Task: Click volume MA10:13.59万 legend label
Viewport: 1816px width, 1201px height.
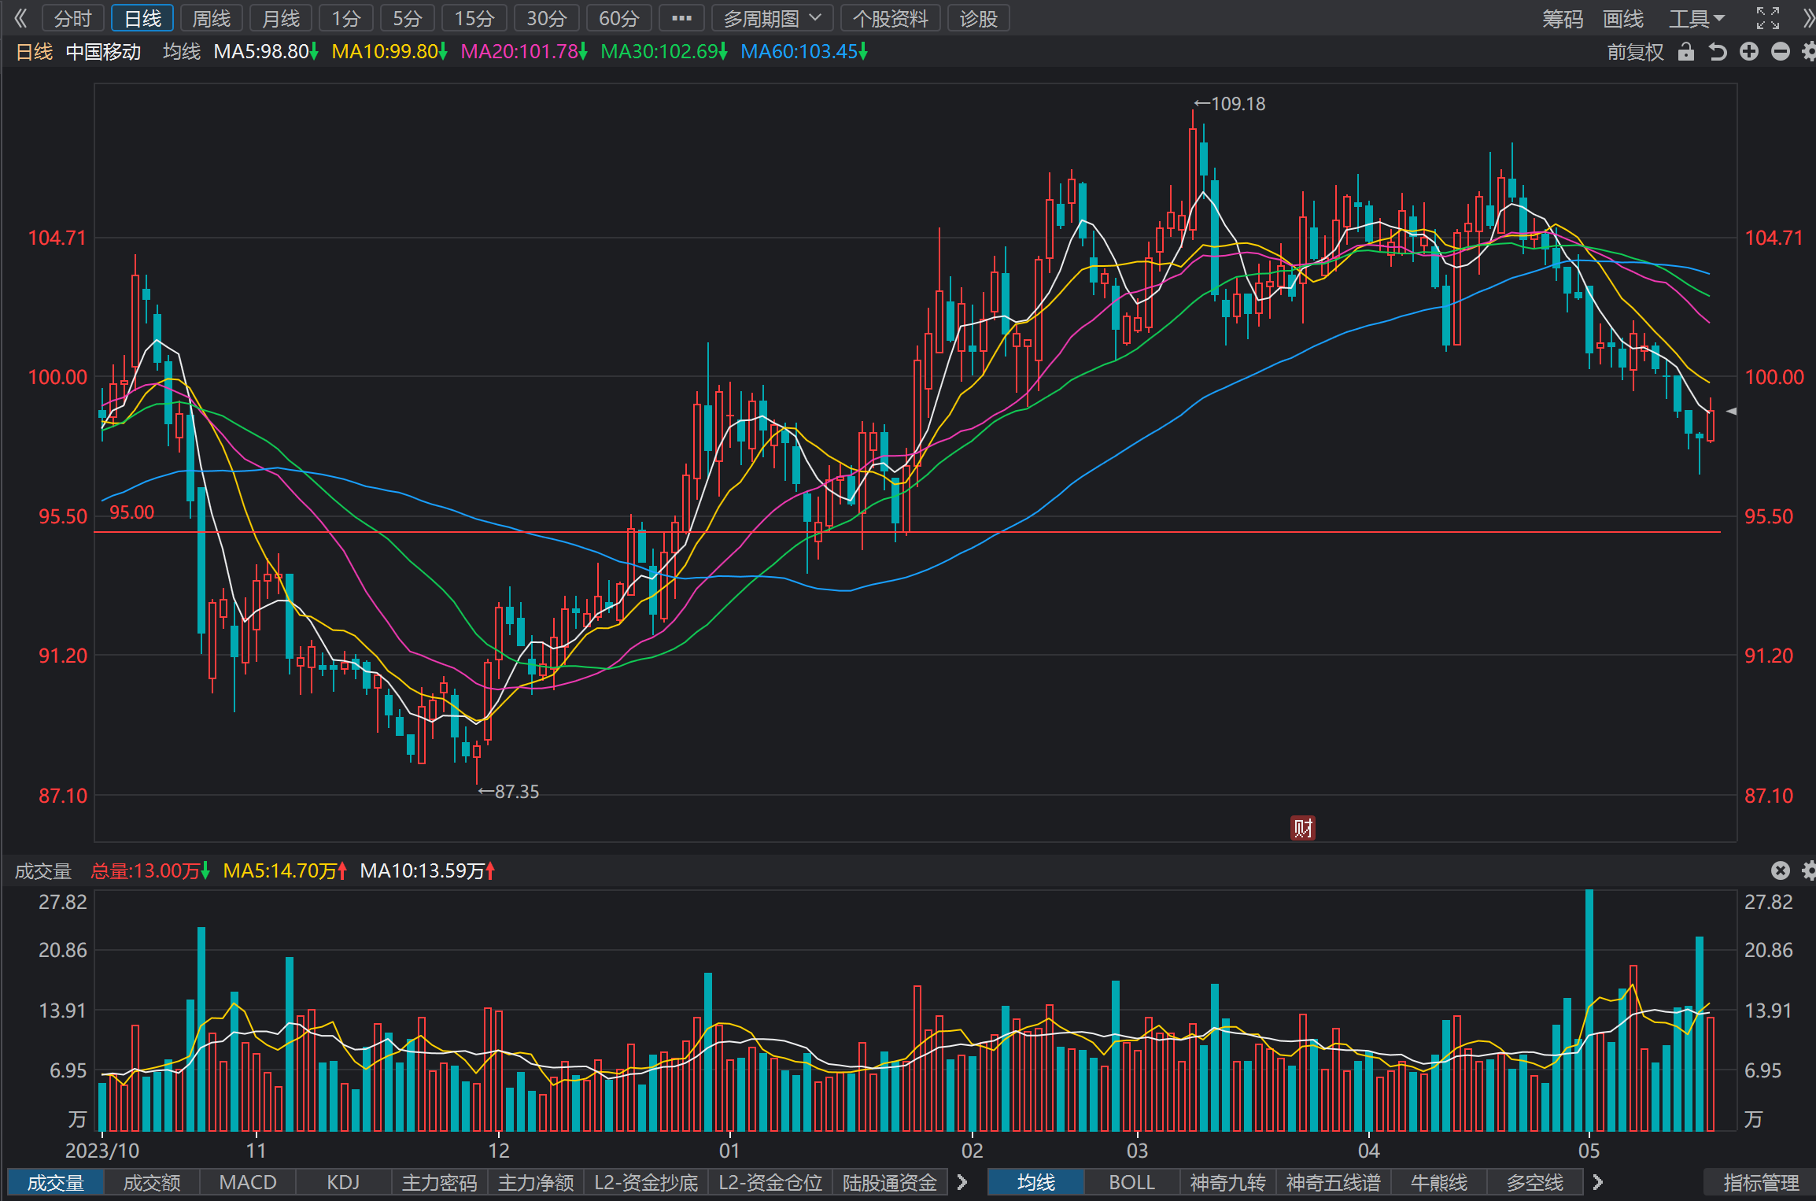Action: pyautogui.click(x=427, y=870)
